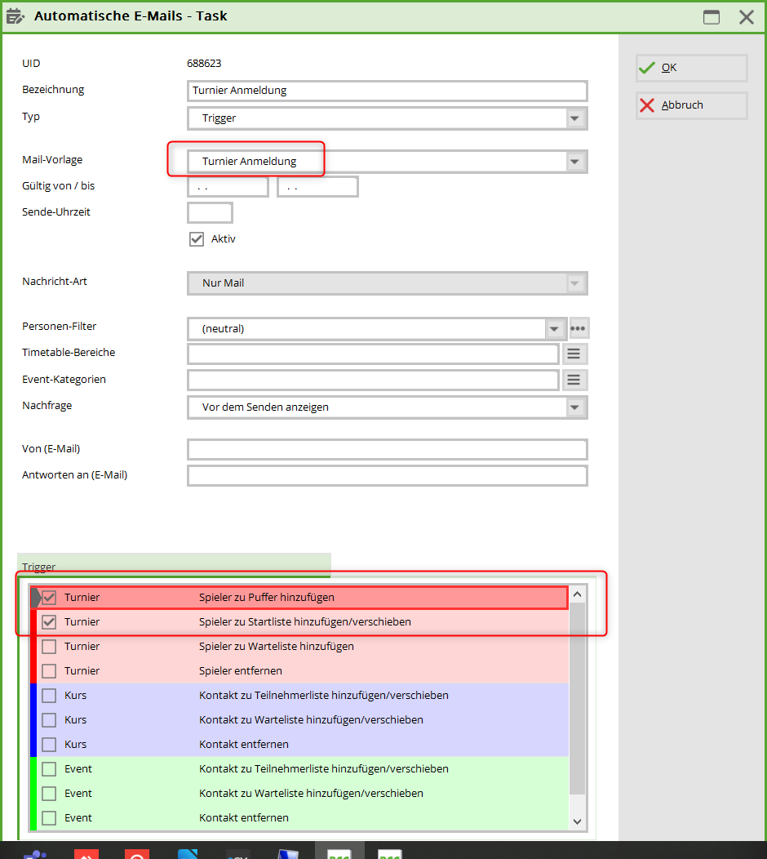
Task: Click the Von (E-Mail) input field
Action: coord(387,450)
